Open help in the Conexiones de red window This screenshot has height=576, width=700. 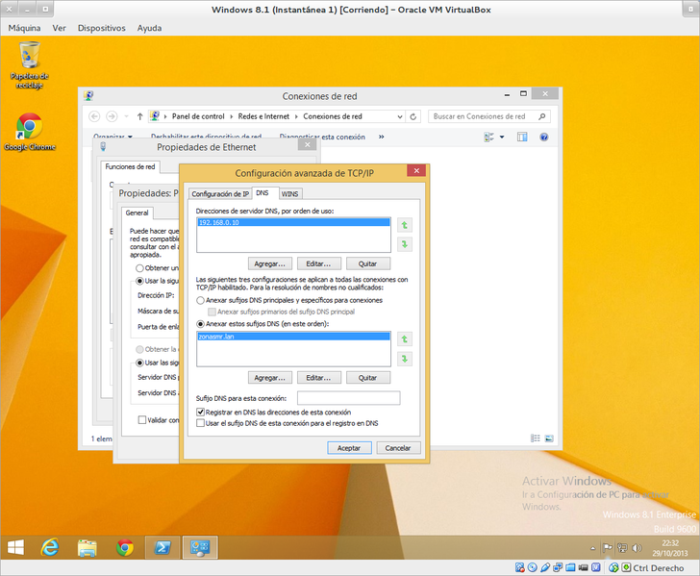click(544, 137)
